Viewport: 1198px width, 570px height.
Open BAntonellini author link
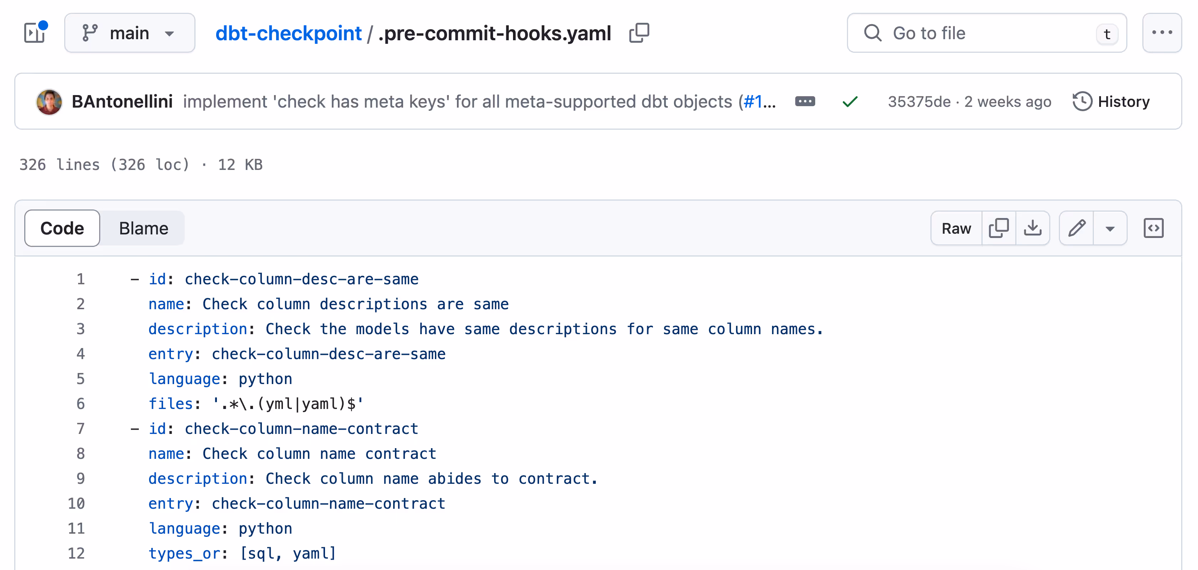(x=122, y=101)
